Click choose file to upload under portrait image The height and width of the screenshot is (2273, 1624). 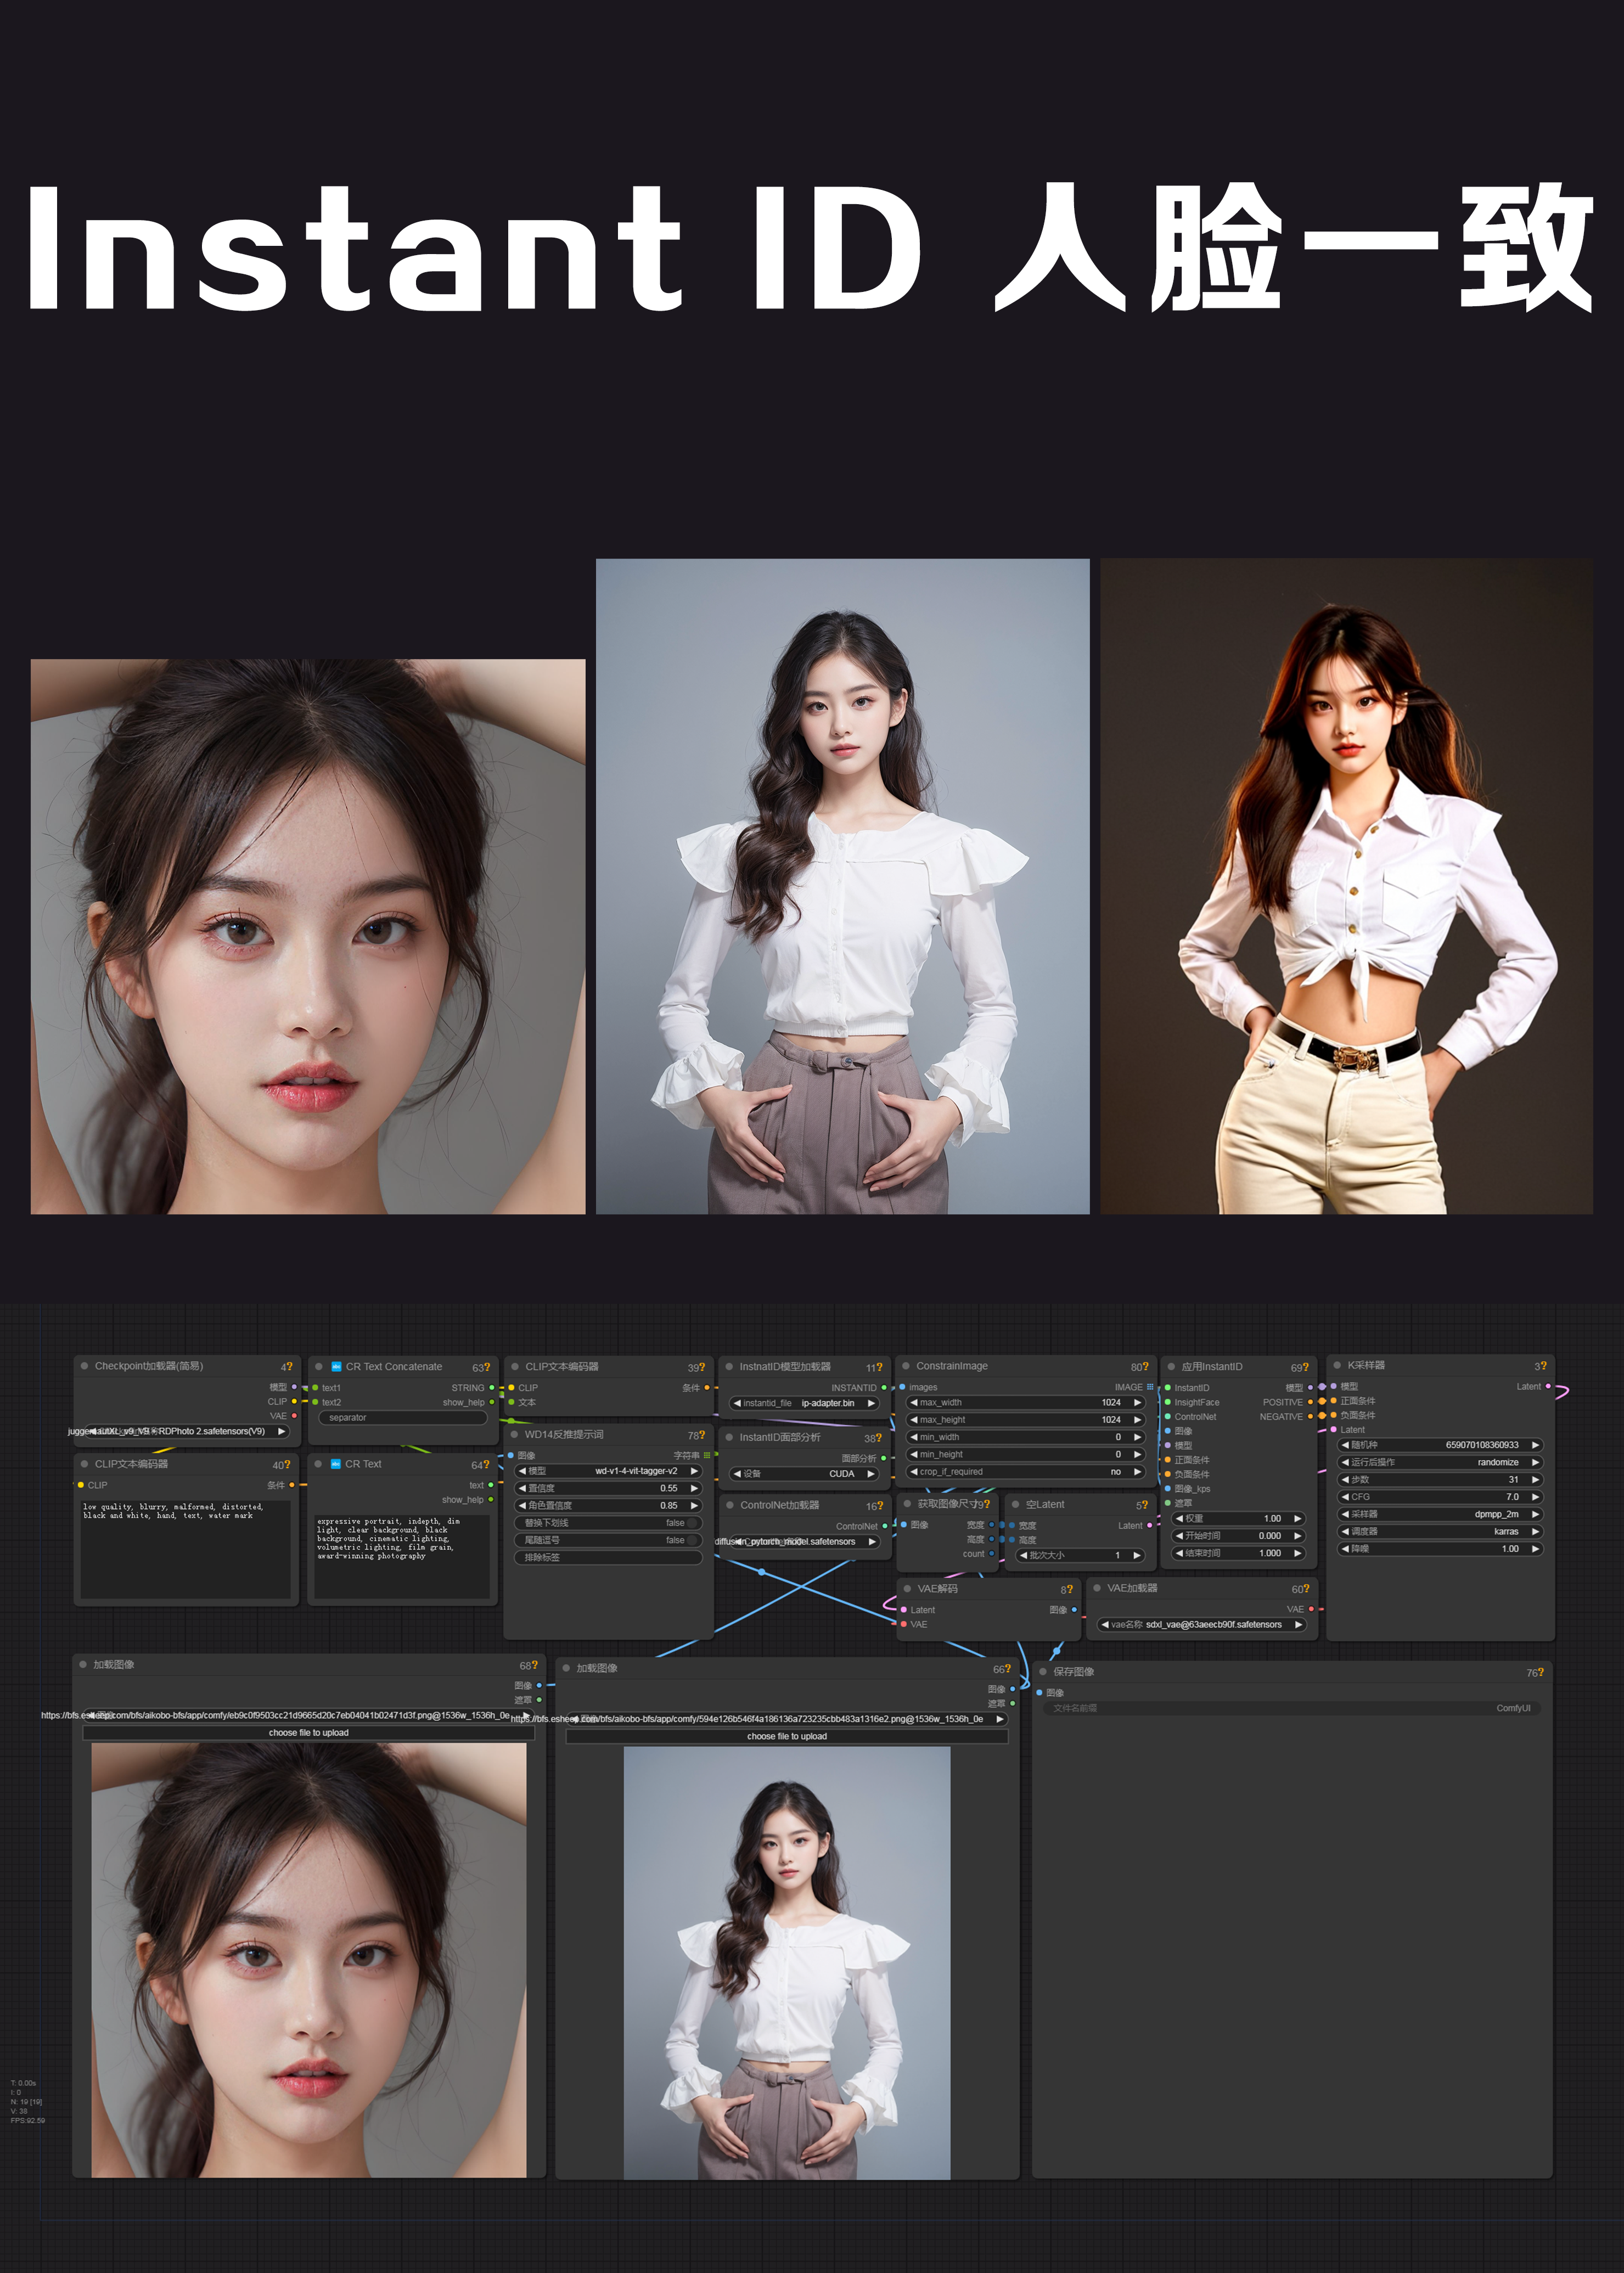pyautogui.click(x=308, y=1733)
